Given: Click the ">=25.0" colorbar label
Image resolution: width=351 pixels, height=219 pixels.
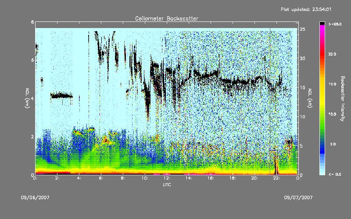Looking at the screenshot, I should click(335, 24).
